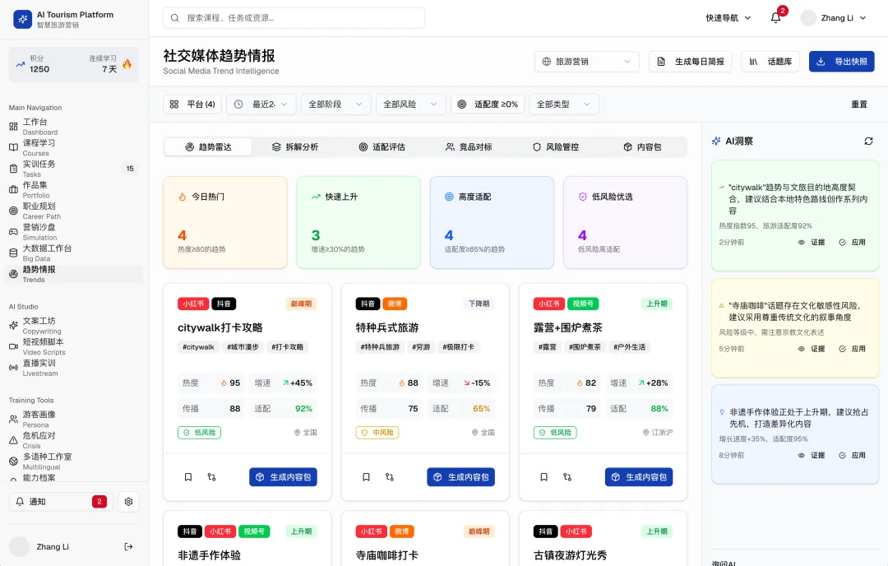
Task: Open 短视频脚本 Video Scripts in the sidebar
Action: [x=72, y=346]
